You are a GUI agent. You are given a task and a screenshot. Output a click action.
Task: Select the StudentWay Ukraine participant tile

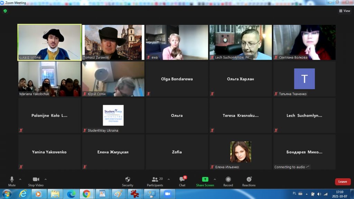pyautogui.click(x=113, y=115)
